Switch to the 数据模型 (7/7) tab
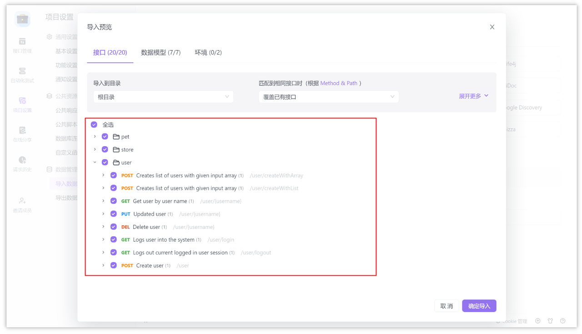582x334 pixels. [x=161, y=52]
